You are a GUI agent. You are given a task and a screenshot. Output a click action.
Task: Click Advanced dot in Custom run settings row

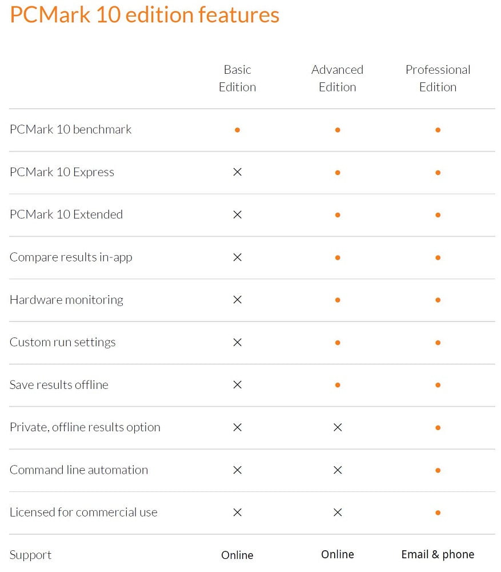pos(338,343)
